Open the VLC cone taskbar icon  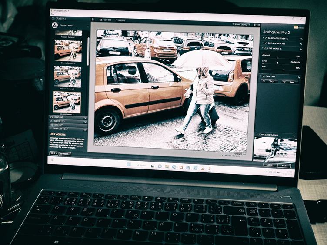[202, 169]
